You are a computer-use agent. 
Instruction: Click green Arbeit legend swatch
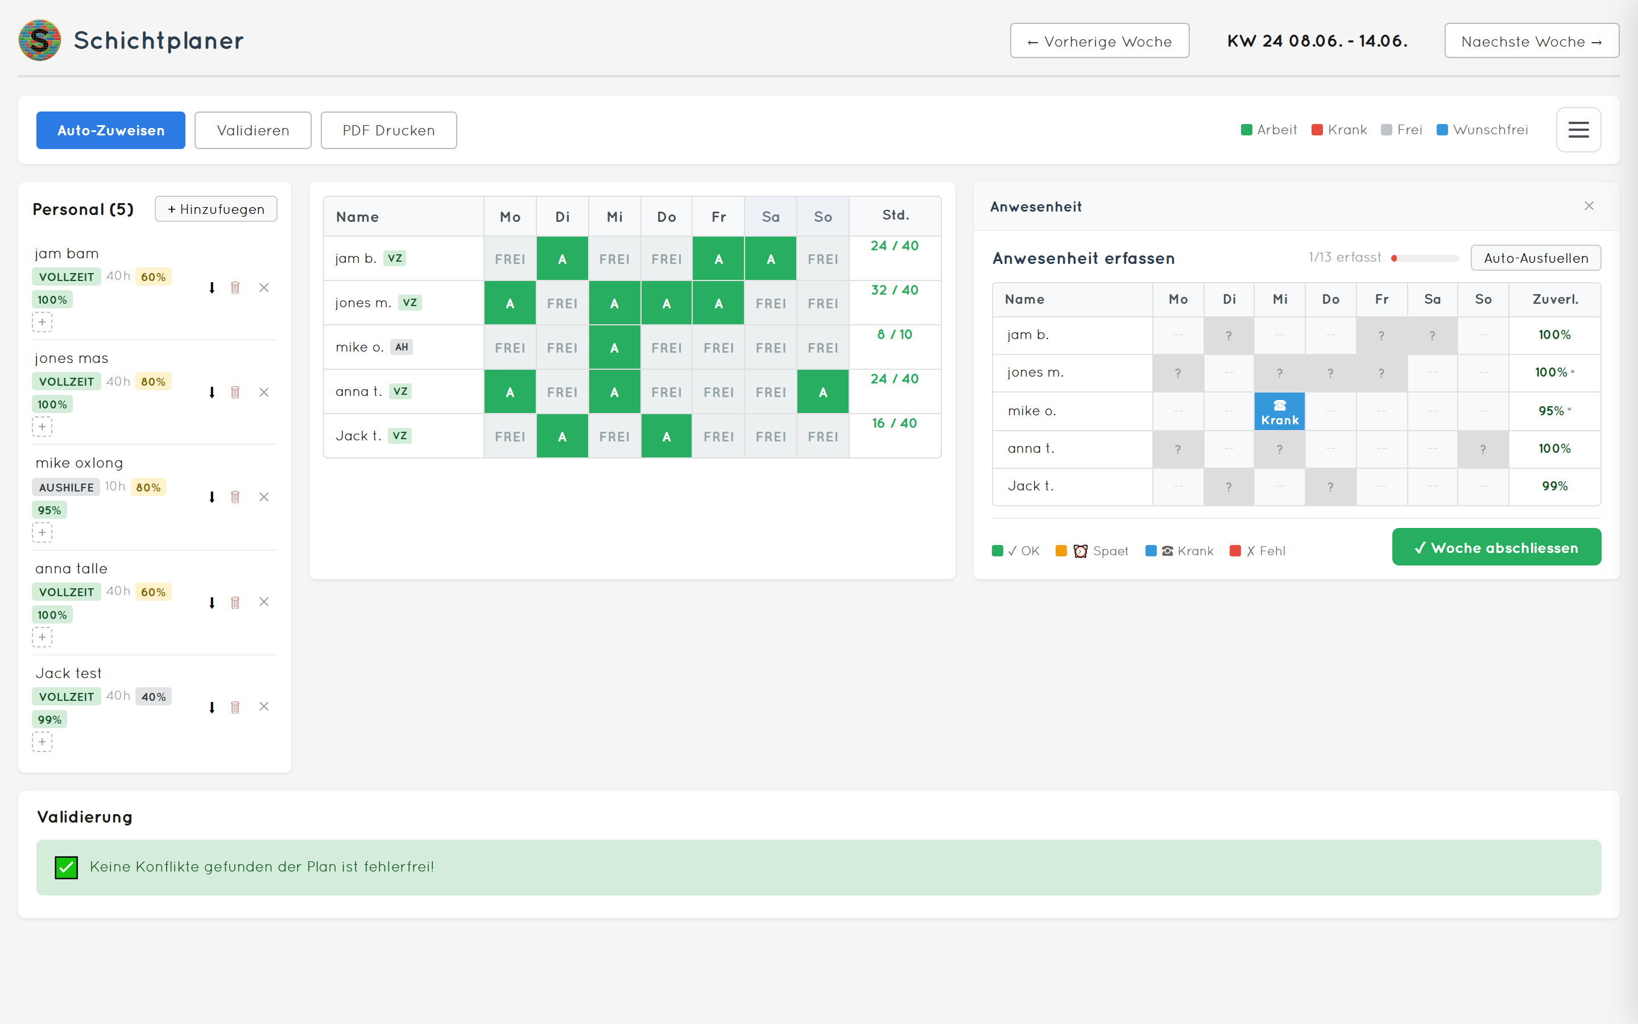(x=1246, y=130)
